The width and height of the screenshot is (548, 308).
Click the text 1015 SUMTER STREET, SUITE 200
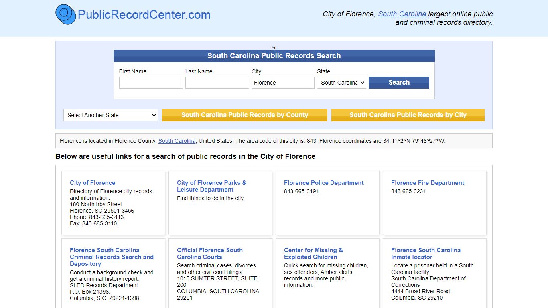point(217,282)
